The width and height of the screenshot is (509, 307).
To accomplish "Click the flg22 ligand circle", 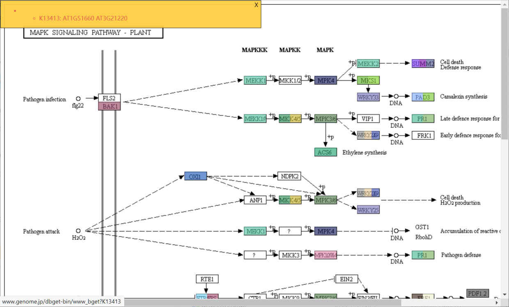I will click(x=78, y=98).
